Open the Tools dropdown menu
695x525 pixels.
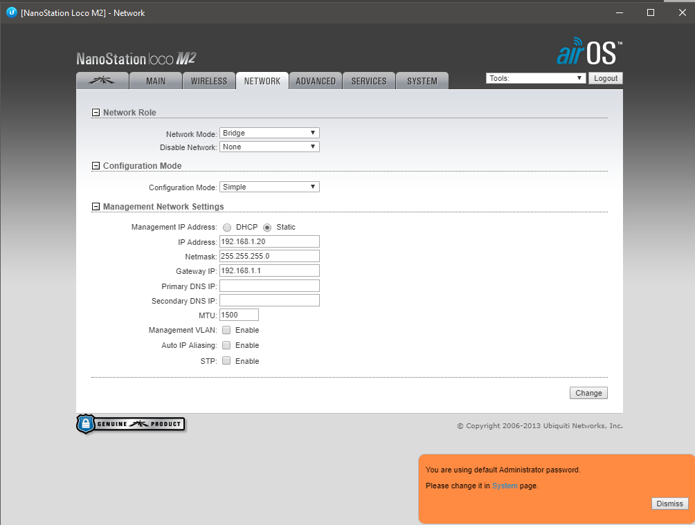click(x=536, y=78)
